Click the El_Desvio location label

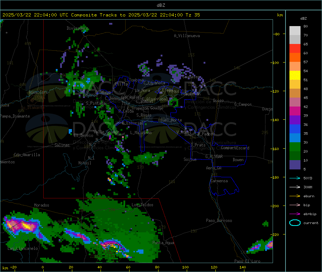point(83,135)
